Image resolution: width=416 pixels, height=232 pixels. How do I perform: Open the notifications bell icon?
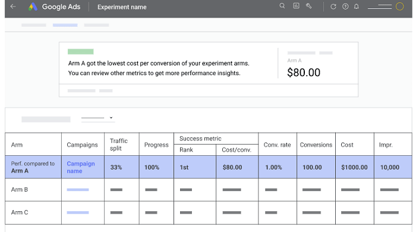pyautogui.click(x=357, y=7)
